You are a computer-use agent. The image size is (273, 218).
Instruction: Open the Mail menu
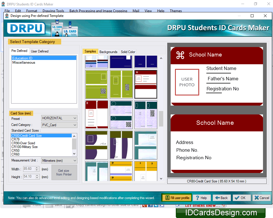136,11
